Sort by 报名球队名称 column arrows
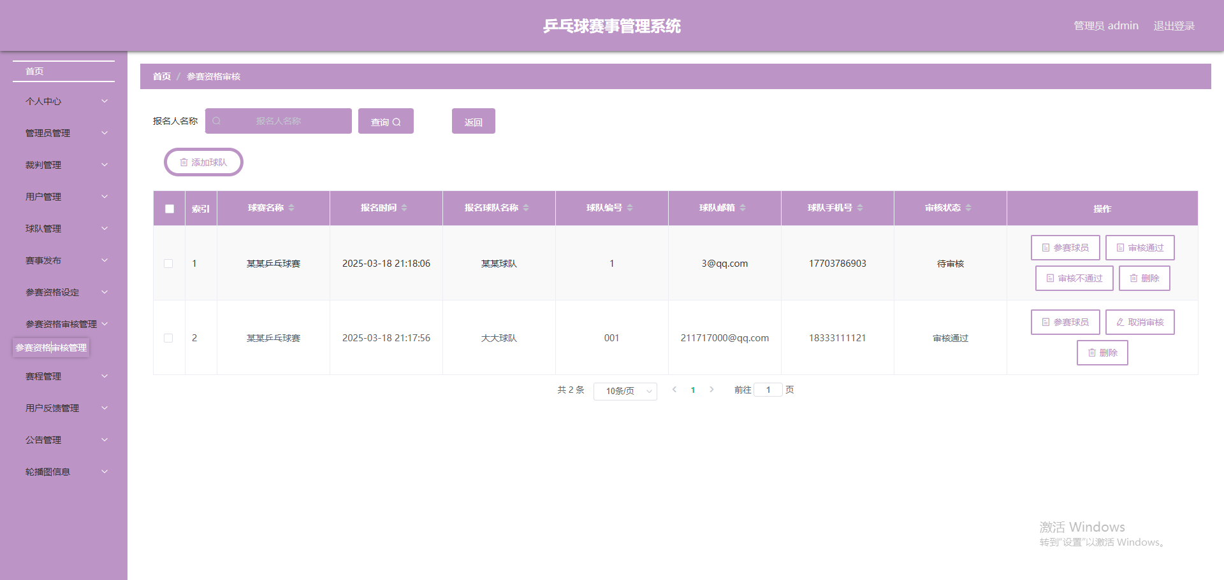1224x580 pixels. 526,208
